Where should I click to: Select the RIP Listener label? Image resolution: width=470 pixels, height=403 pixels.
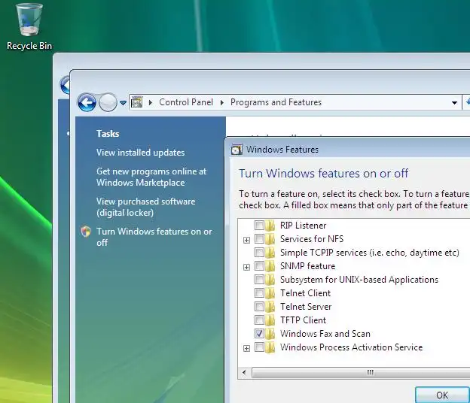pyautogui.click(x=303, y=226)
